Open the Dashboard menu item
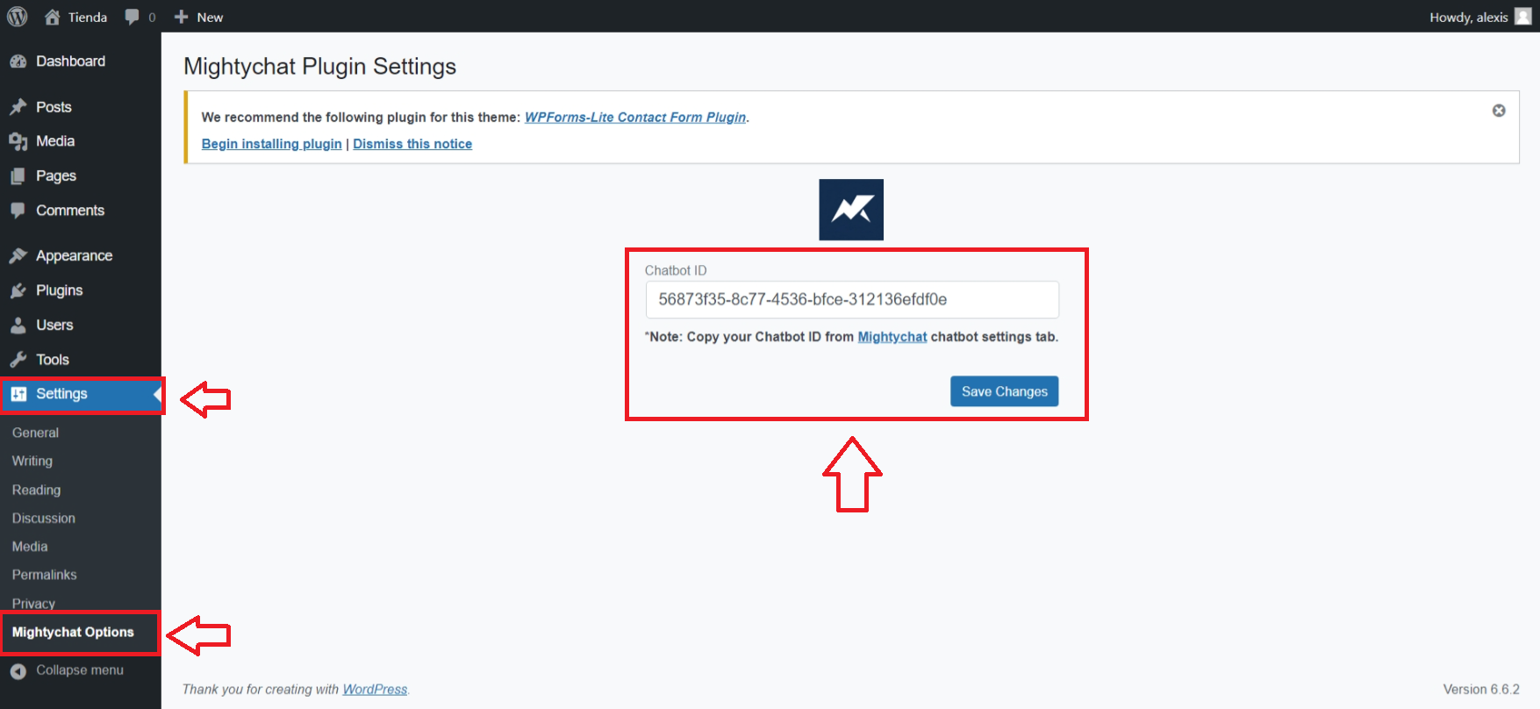Screen dimensions: 1540x709 pos(70,61)
